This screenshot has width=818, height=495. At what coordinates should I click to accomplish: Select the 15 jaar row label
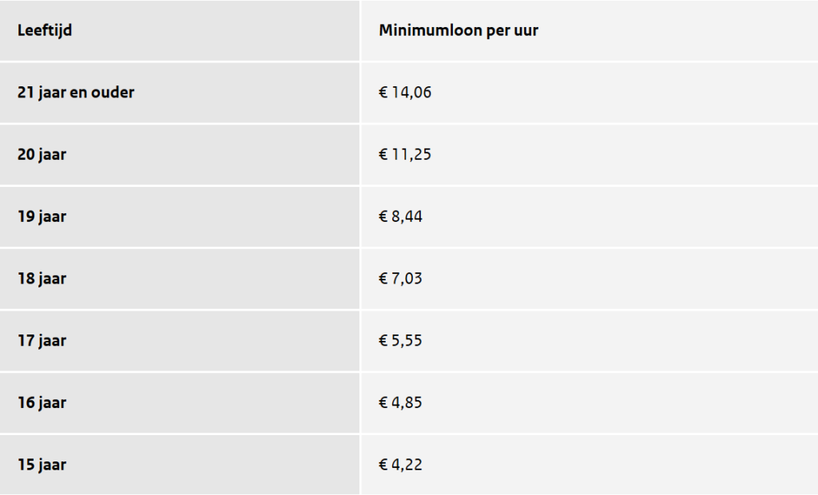point(42,465)
